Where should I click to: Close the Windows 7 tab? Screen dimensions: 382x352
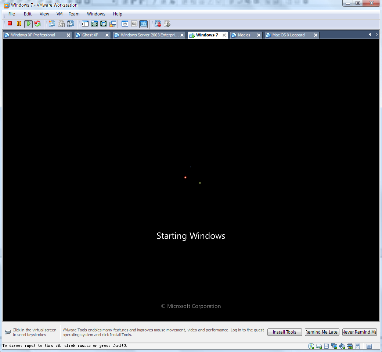pos(224,35)
